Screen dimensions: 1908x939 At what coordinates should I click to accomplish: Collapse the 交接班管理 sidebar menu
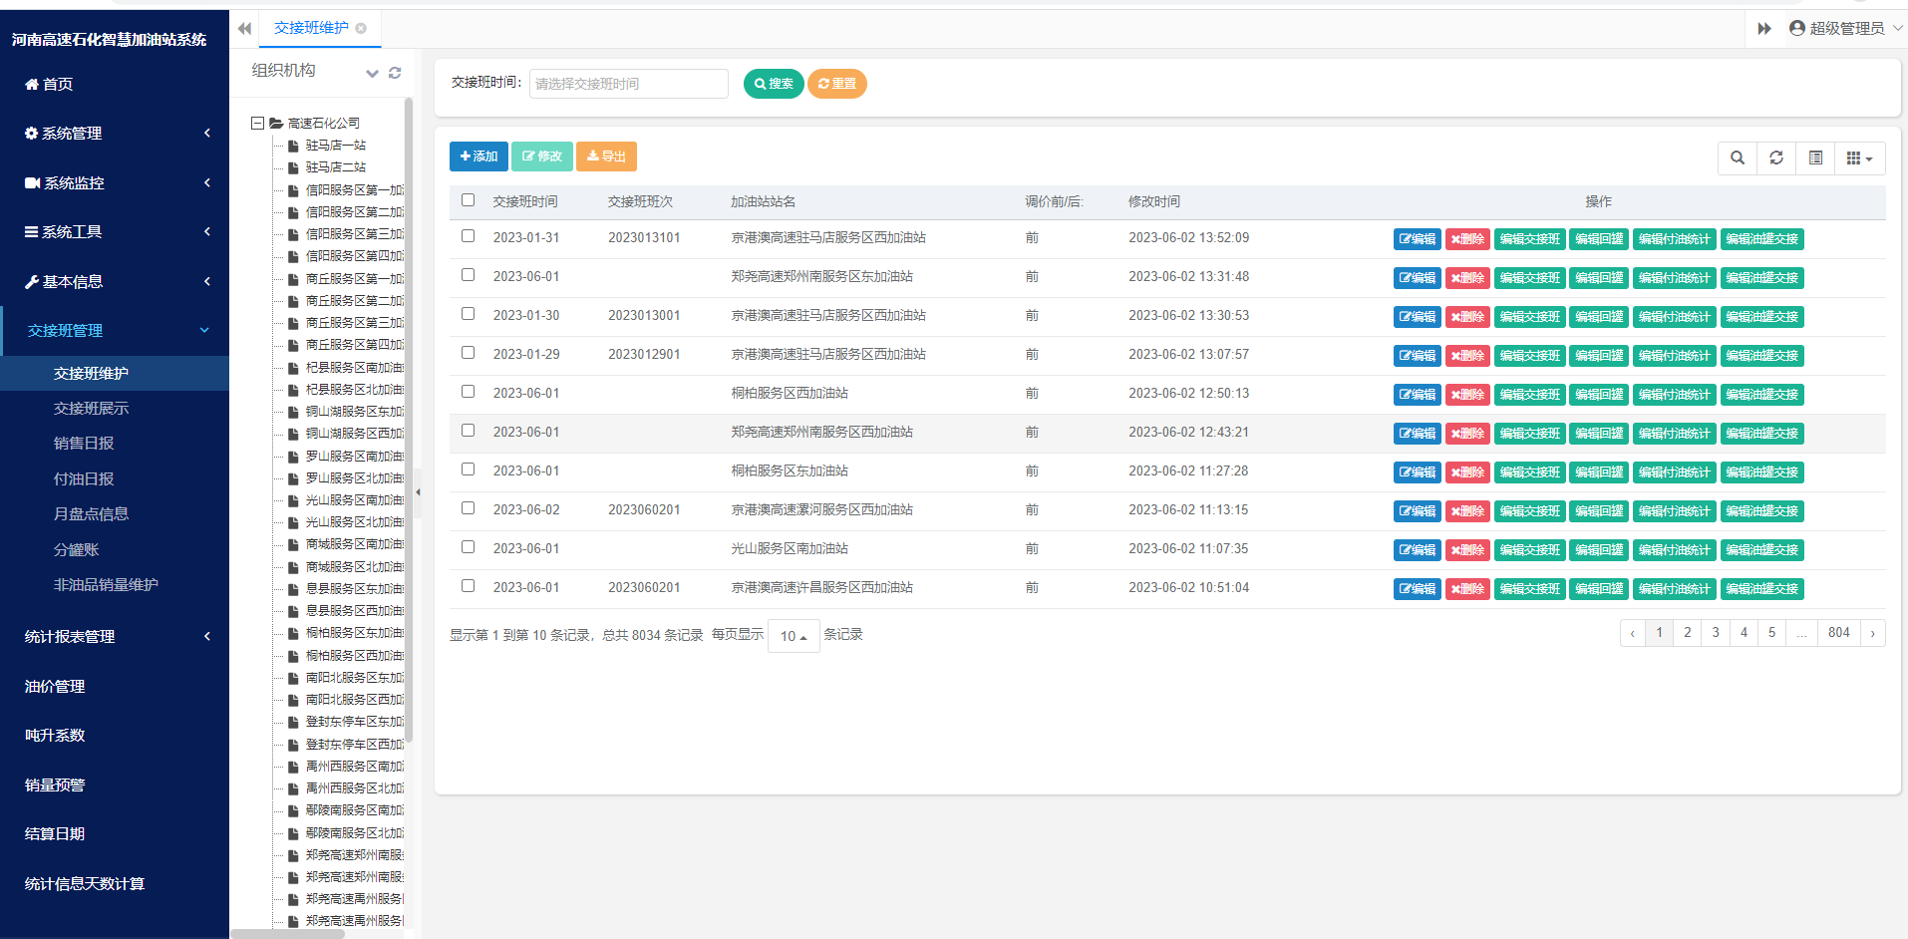click(115, 331)
